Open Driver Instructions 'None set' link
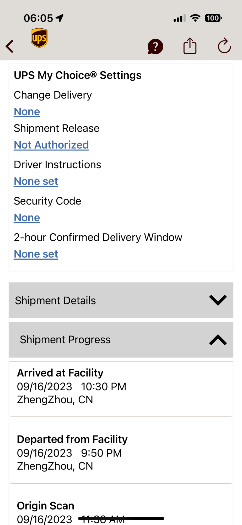Image resolution: width=242 pixels, height=525 pixels. coord(36,181)
